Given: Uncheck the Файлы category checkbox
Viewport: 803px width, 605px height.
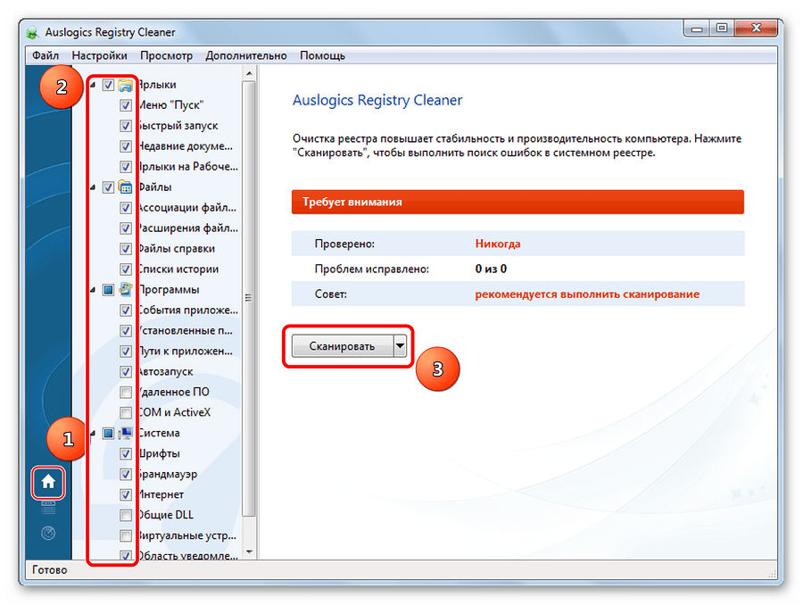Looking at the screenshot, I should [108, 187].
